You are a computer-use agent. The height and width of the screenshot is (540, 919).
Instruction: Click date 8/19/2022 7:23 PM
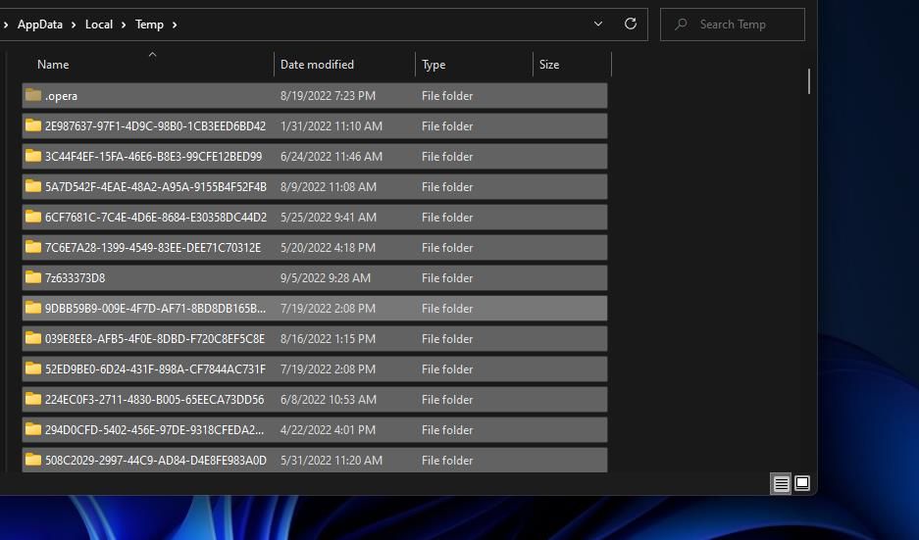tap(328, 96)
